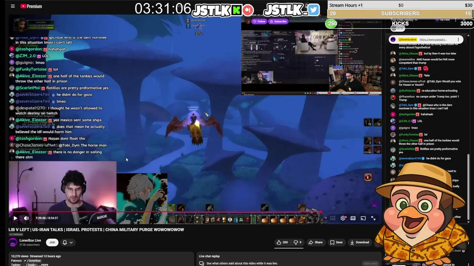
Task: Click the green 250 goal badge
Action: 332,24
